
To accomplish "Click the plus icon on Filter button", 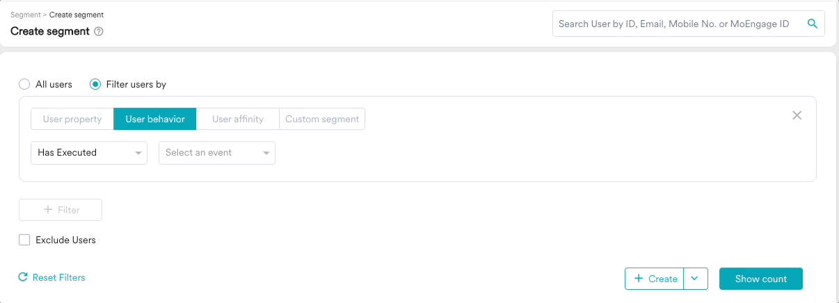I will coord(48,210).
